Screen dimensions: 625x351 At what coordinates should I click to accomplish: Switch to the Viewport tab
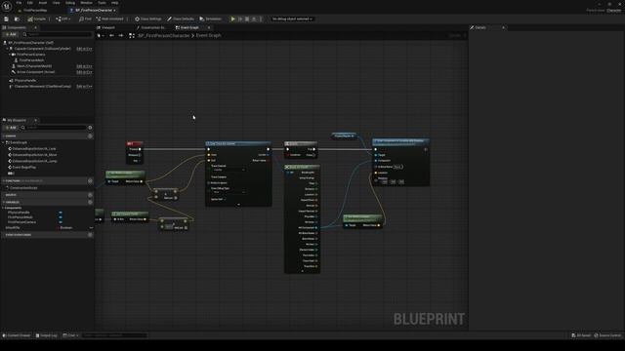pyautogui.click(x=106, y=27)
